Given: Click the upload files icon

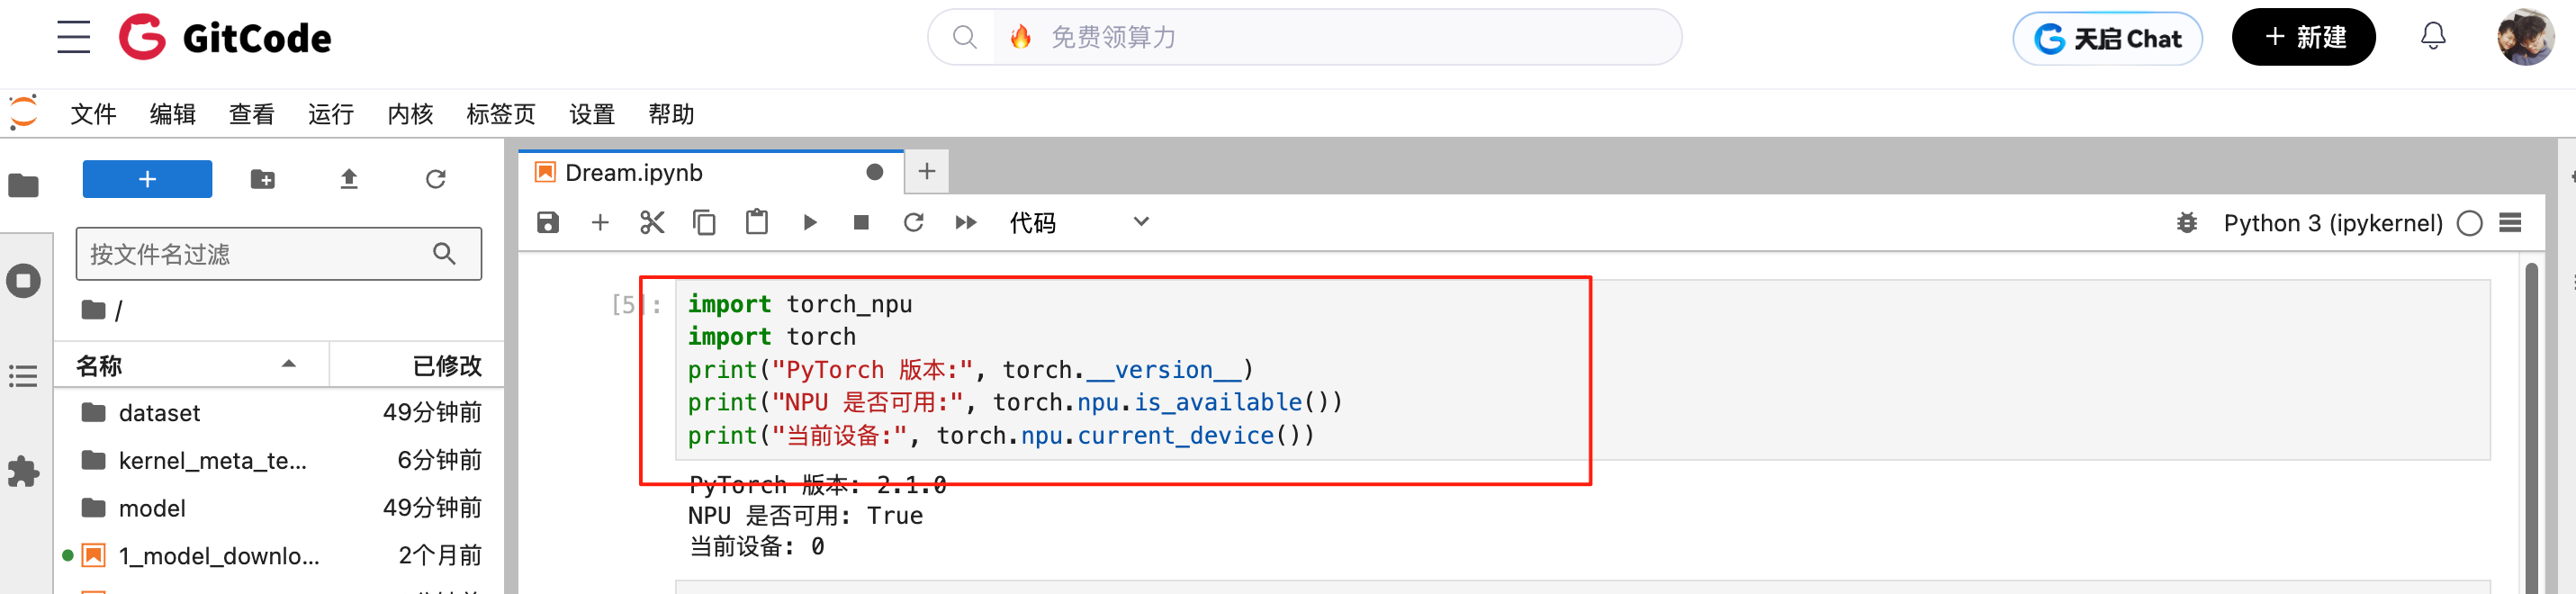Looking at the screenshot, I should point(349,179).
